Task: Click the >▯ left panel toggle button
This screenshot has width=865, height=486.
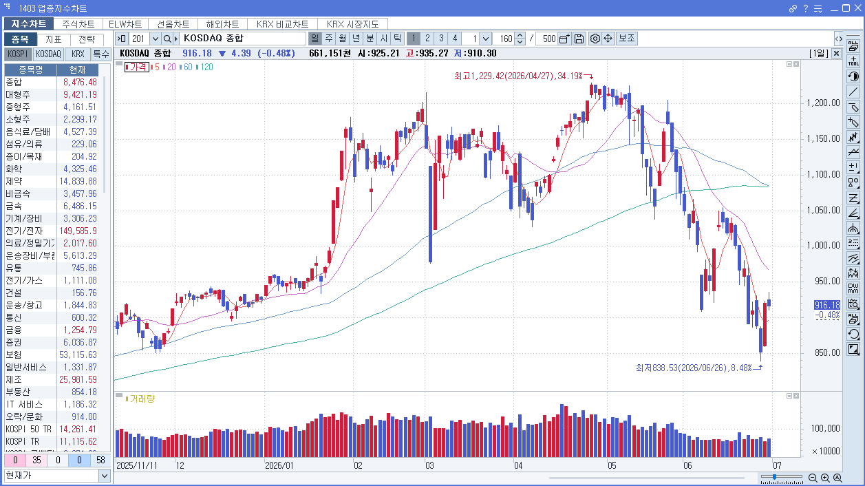Action: tap(121, 39)
